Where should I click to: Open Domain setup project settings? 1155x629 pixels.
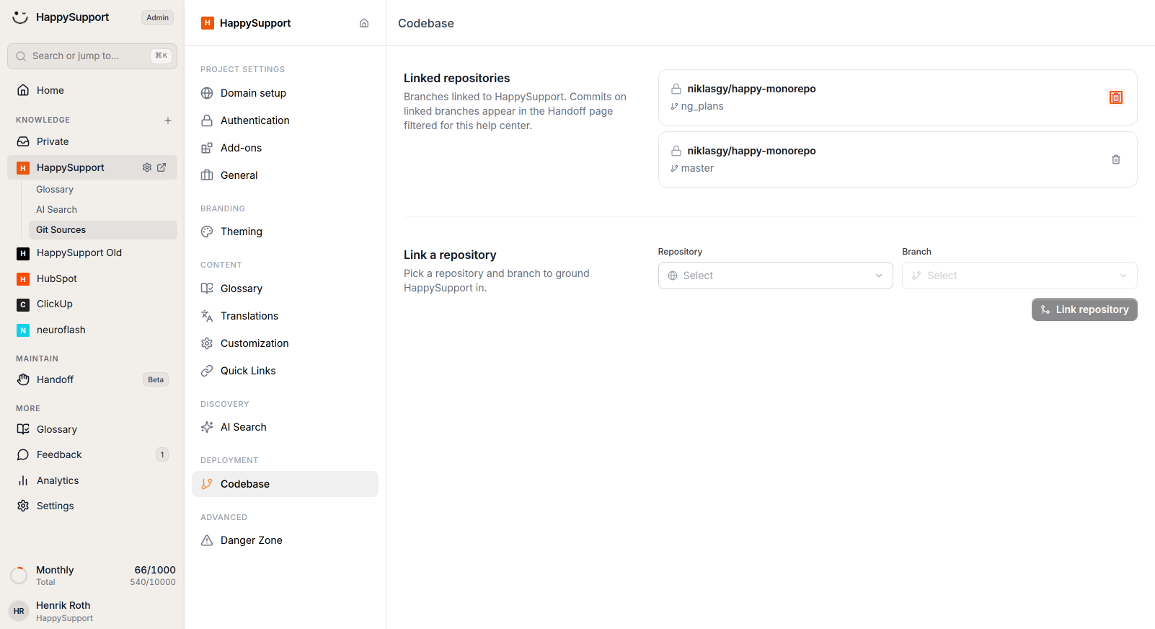tap(285, 93)
